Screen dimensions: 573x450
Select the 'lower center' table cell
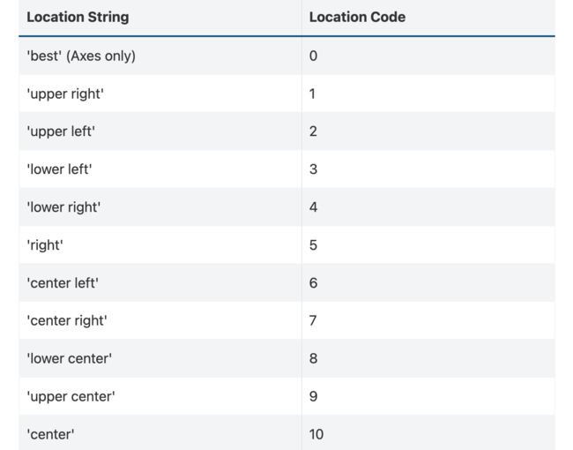click(x=160, y=358)
